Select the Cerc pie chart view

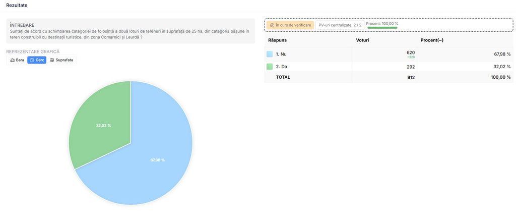(x=37, y=60)
